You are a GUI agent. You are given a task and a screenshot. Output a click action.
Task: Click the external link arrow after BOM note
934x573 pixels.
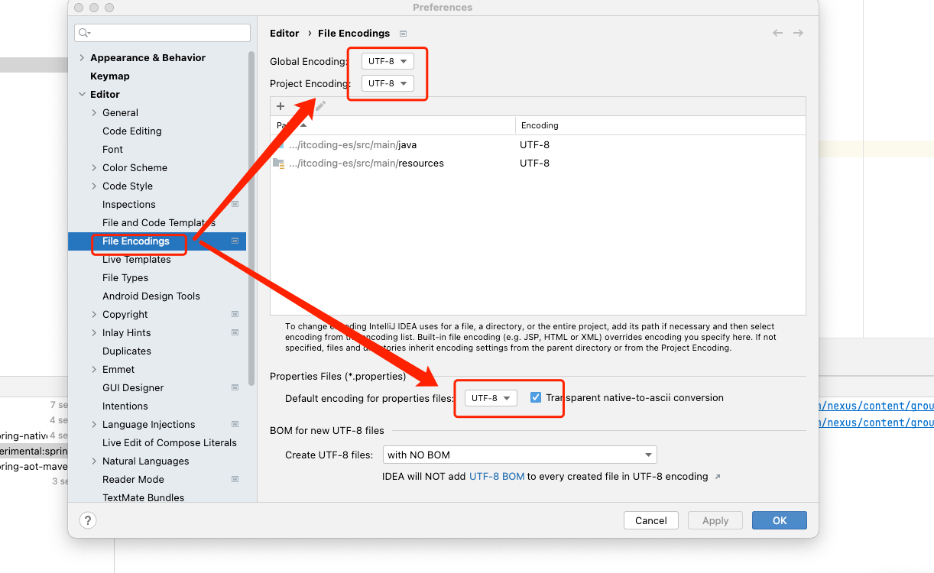click(717, 477)
